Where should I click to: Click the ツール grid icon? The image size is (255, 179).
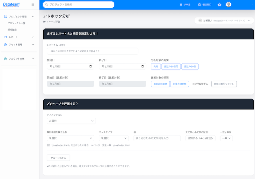point(181,4)
